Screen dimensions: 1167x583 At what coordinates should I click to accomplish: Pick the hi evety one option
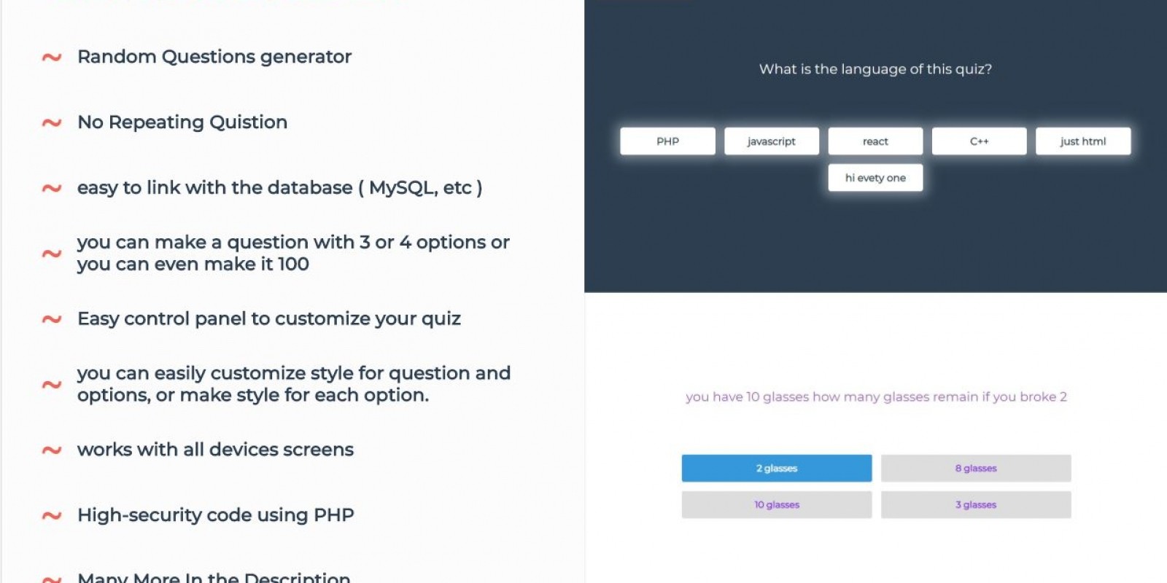875,178
